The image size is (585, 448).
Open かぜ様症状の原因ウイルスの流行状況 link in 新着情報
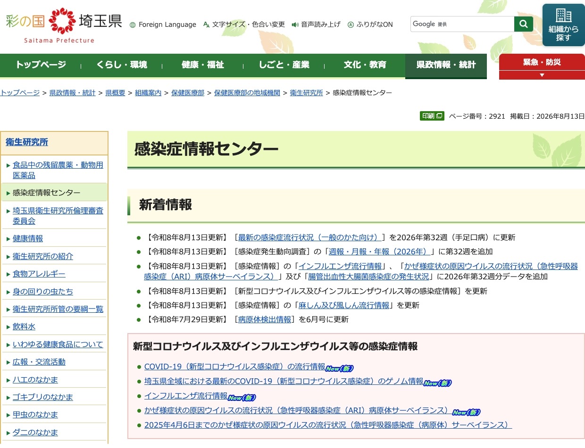[361, 271]
